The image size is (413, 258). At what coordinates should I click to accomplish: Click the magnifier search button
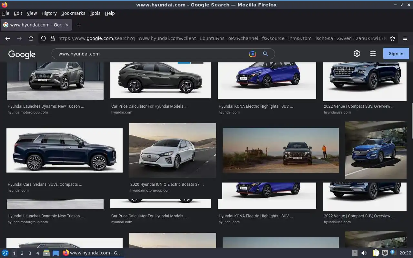point(265,54)
